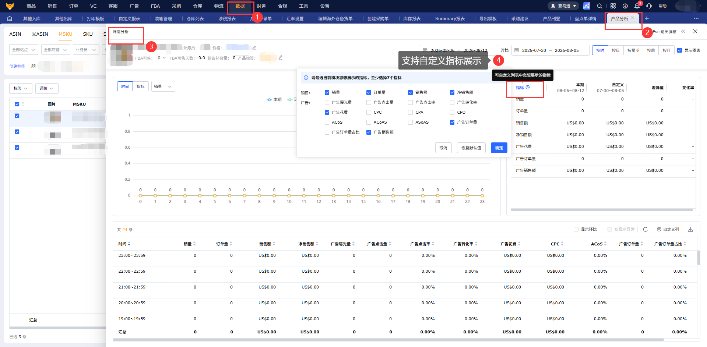Screen dimensions: 707x347
Task: Enable 显示环比 checkbox
Action: 576,229
